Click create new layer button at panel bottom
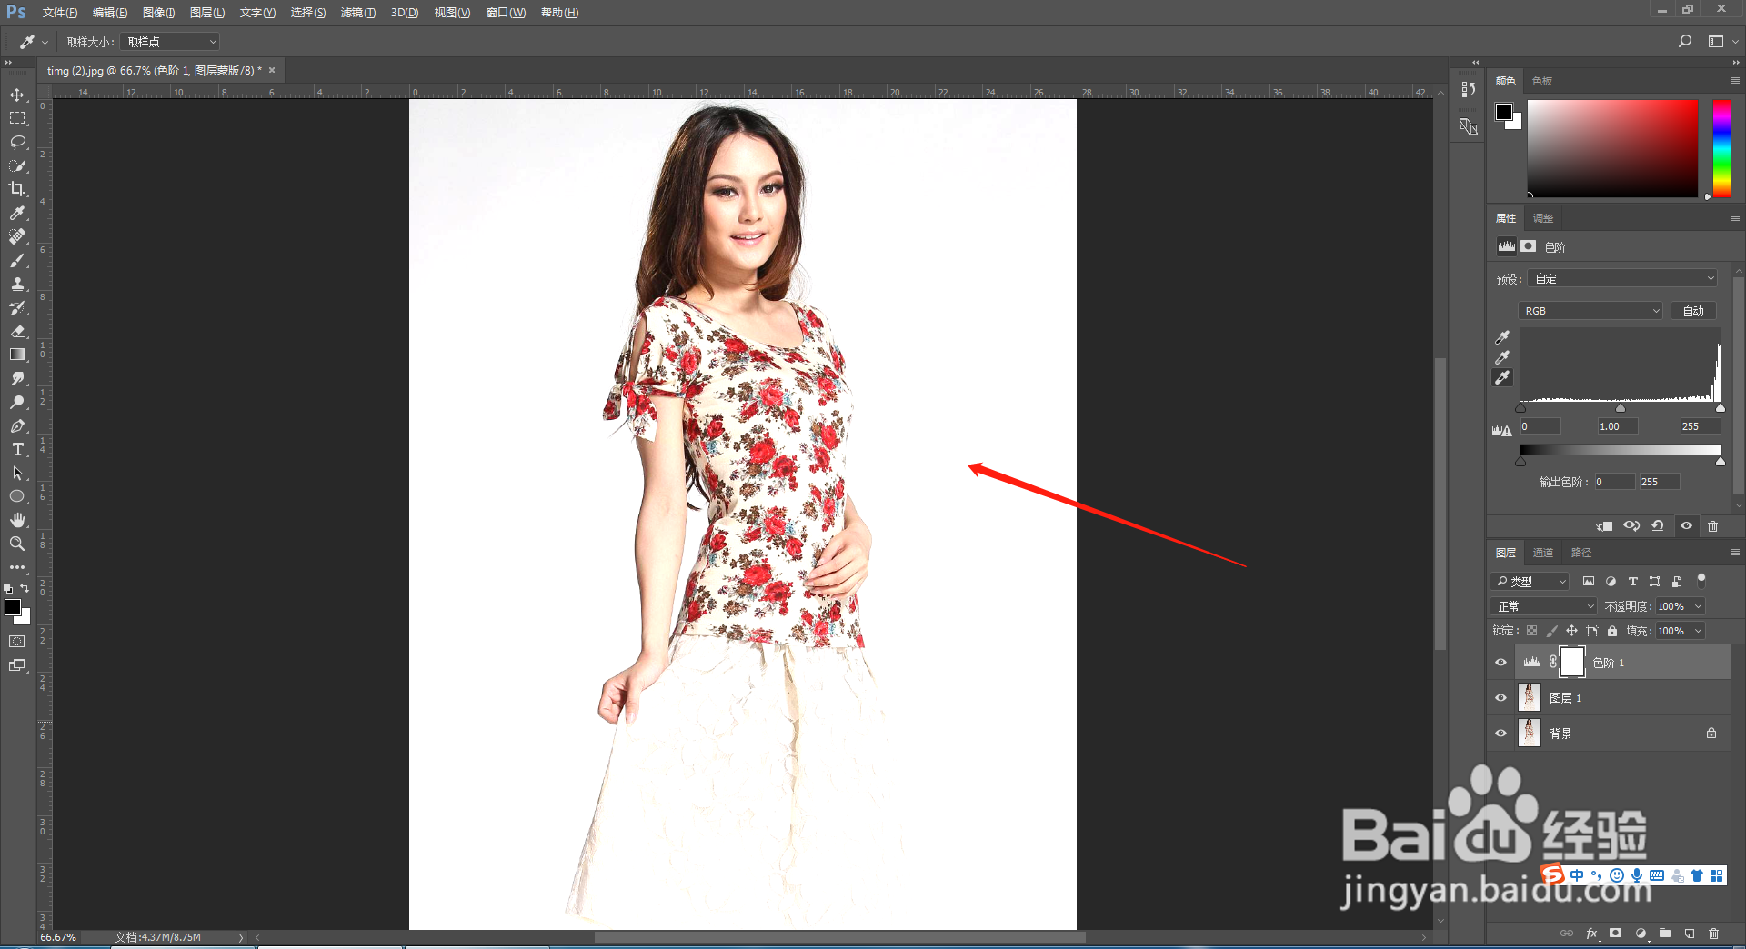1746x949 pixels. click(1689, 934)
